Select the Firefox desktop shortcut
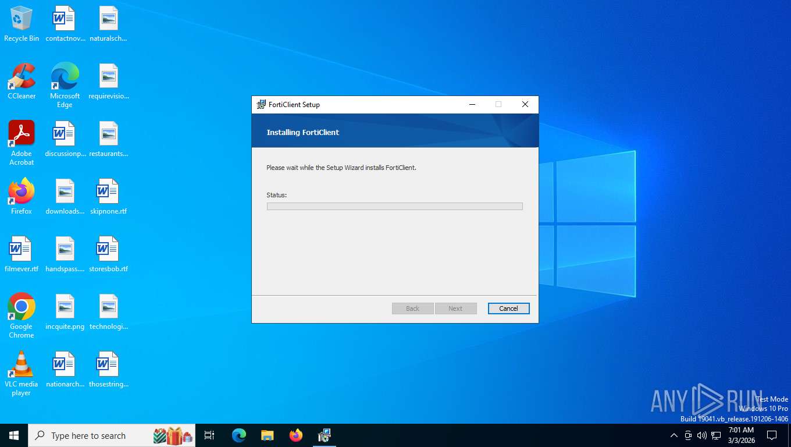 point(22,197)
